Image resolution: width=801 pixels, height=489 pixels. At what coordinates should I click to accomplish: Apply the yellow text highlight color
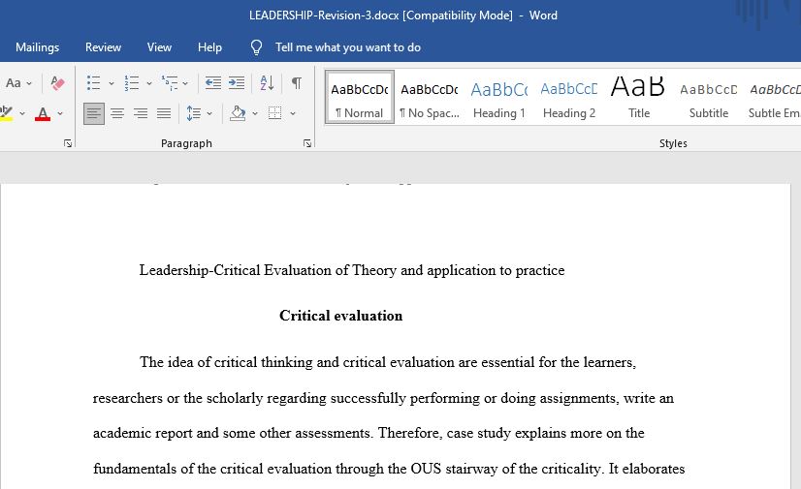pos(6,113)
